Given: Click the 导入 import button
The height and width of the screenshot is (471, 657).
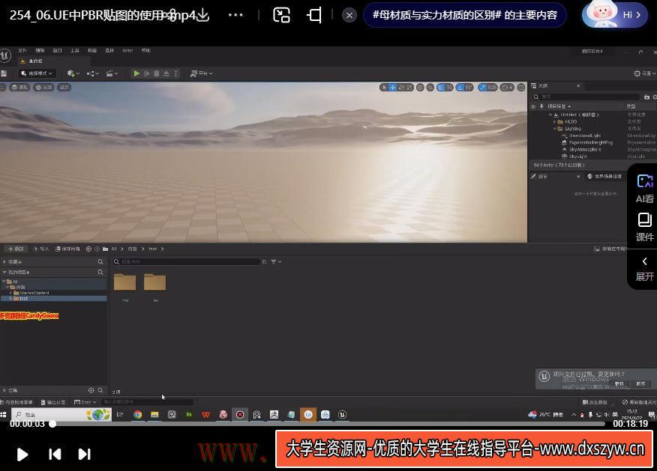Looking at the screenshot, I should tap(41, 249).
